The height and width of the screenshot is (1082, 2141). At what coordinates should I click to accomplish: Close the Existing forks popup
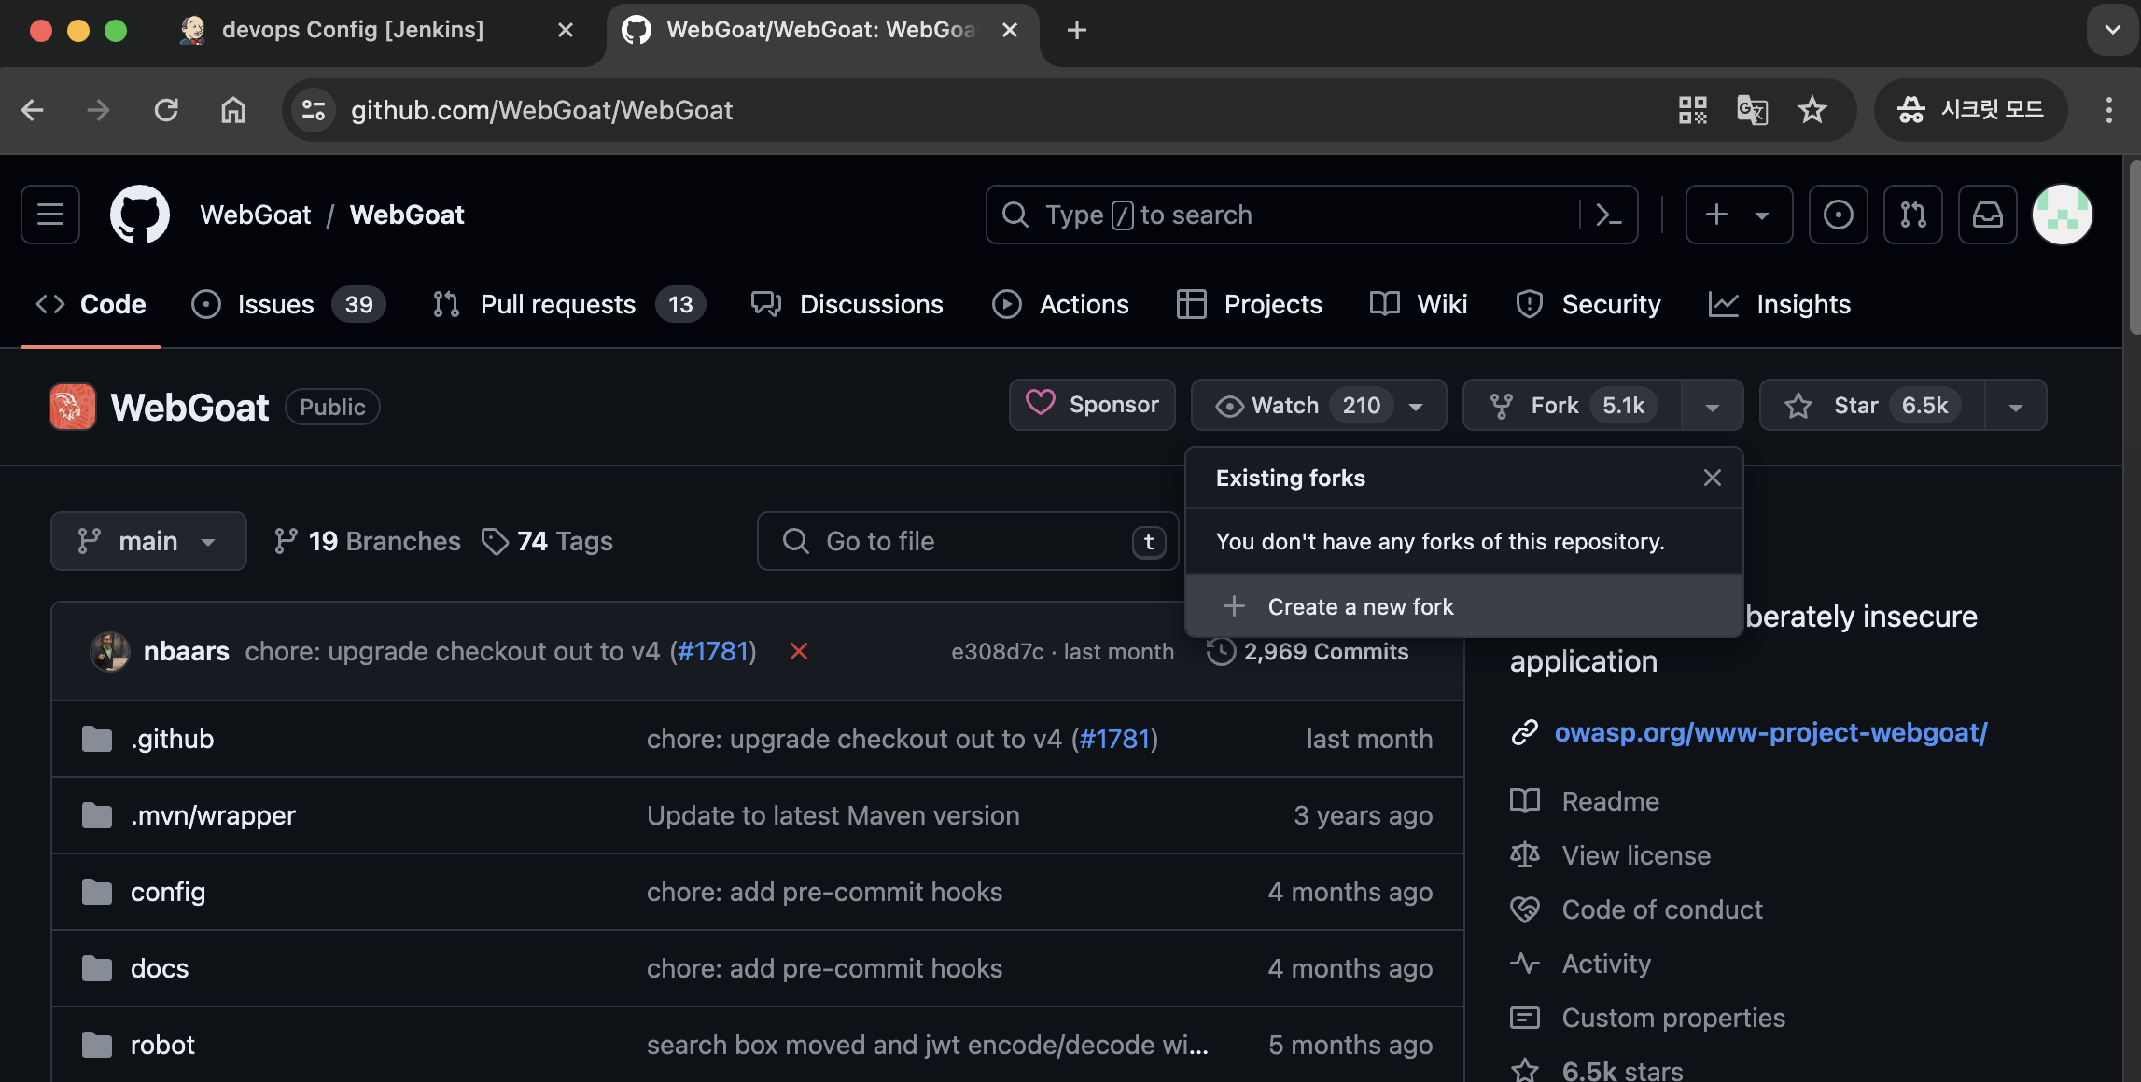pyautogui.click(x=1712, y=478)
